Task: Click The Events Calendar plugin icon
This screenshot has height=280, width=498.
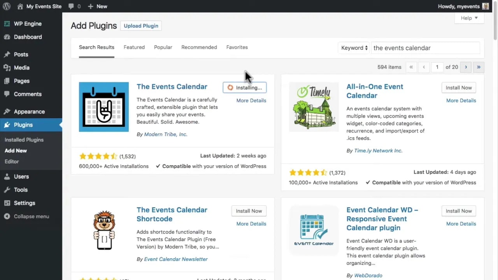Action: click(104, 107)
